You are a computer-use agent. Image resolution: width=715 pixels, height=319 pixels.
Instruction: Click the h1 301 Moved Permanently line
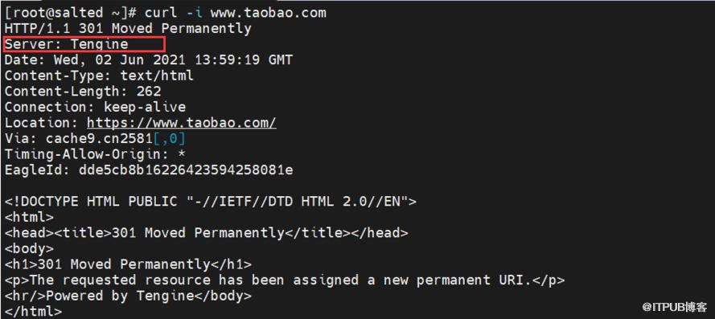click(128, 264)
